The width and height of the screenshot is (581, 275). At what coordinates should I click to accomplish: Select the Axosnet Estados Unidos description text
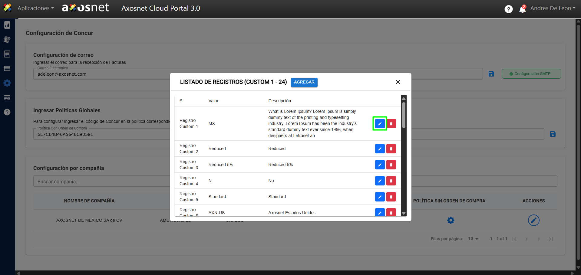pyautogui.click(x=292, y=213)
